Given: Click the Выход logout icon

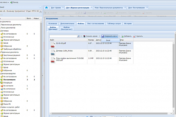Looking at the screenshot, I should [x=11, y=2].
